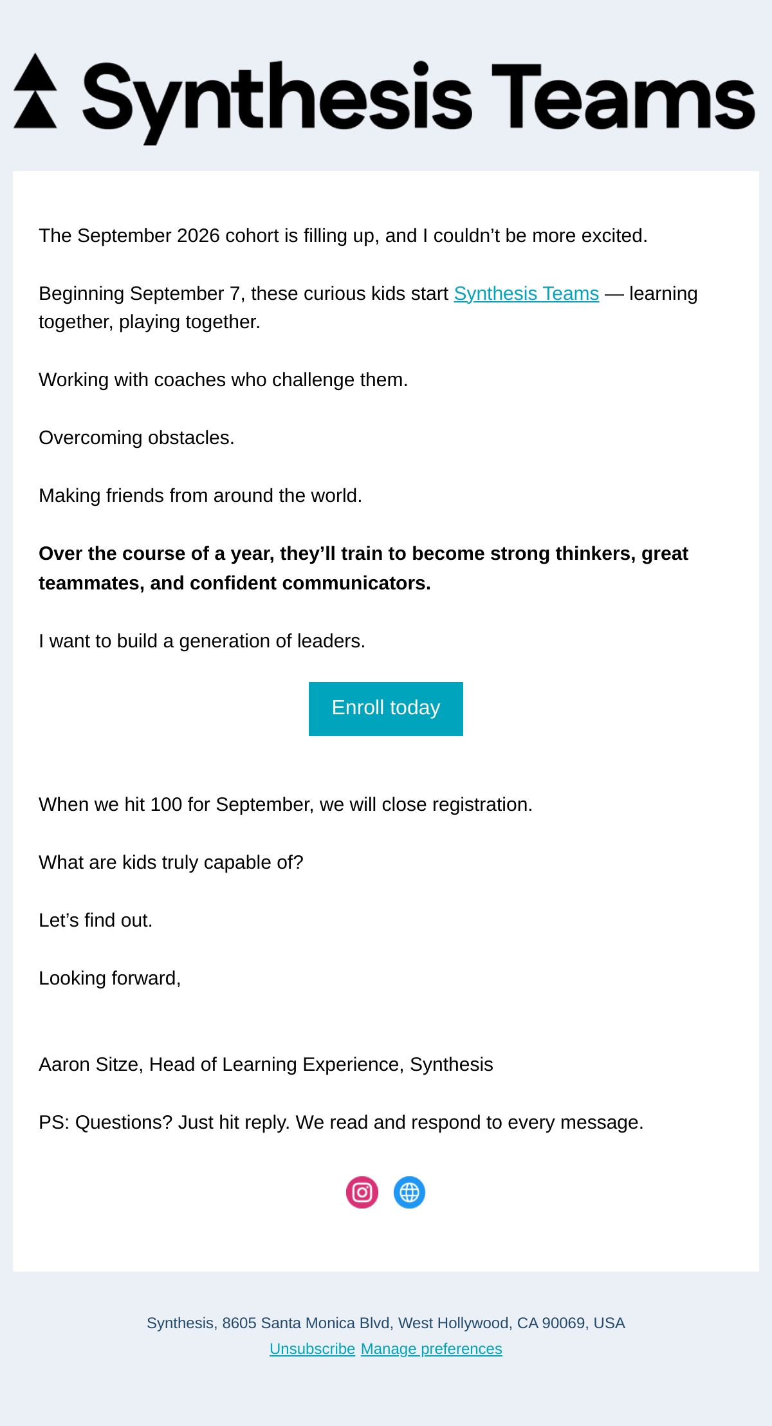
Task: Click the 'Overcoming obstacles.' line
Action: coord(136,438)
